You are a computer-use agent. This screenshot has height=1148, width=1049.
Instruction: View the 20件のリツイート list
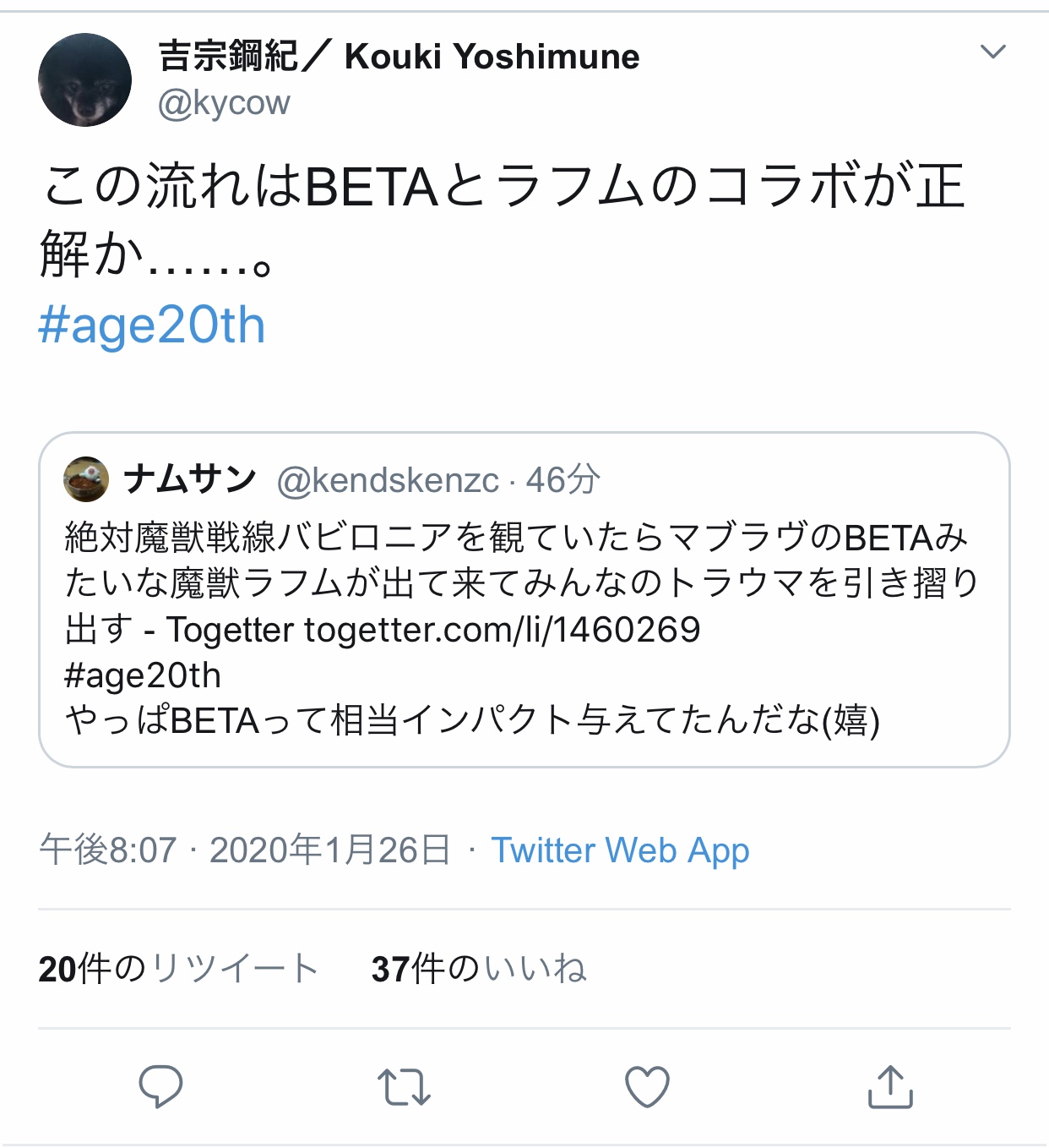tap(178, 969)
